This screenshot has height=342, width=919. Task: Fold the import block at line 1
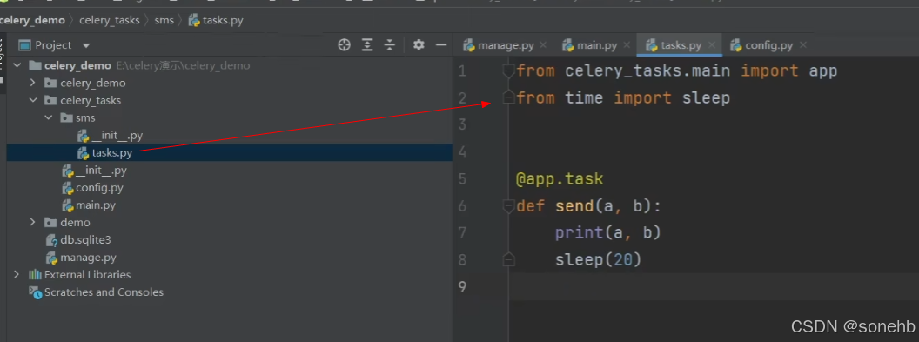(x=509, y=71)
